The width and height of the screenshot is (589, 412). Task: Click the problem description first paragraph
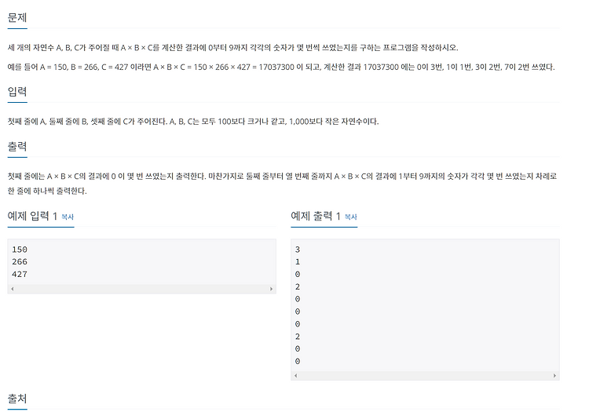point(233,48)
